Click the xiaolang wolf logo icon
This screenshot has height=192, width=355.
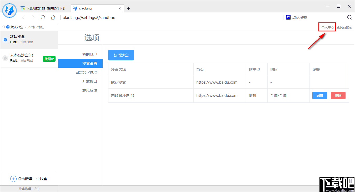(x=9, y=11)
